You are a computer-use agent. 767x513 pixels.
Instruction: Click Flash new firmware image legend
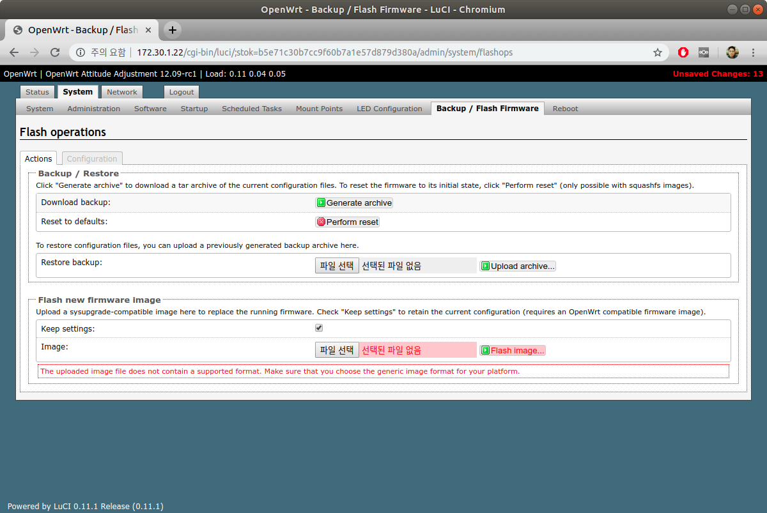click(99, 300)
